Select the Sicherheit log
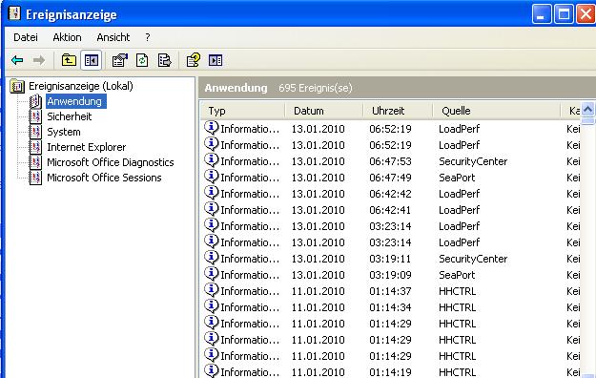This screenshot has width=596, height=378. [70, 116]
